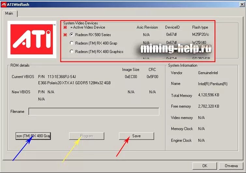This screenshot has height=173, width=246.
Task: Select the Radeon (TM) RX 480 Grap radio button
Action: [72, 43]
